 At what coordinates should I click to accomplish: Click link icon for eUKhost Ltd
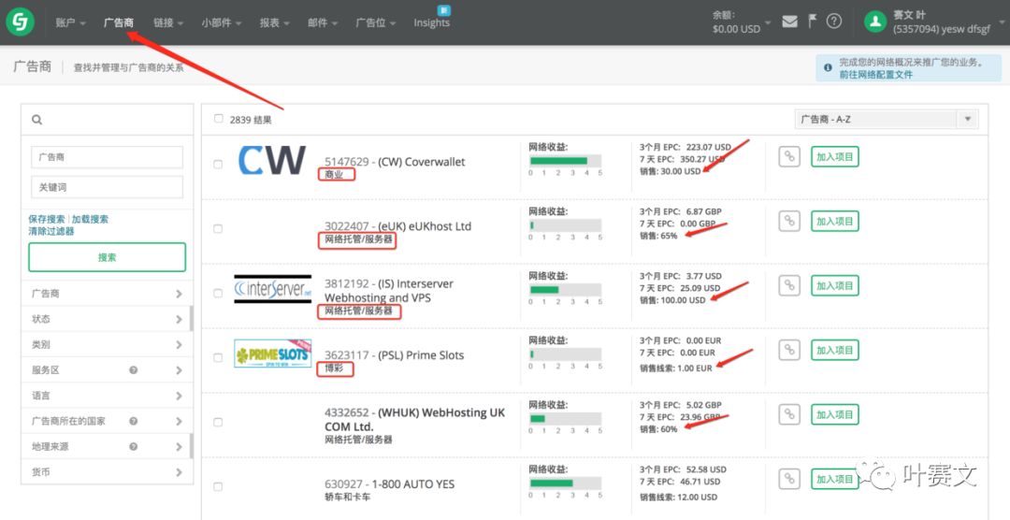pos(789,221)
